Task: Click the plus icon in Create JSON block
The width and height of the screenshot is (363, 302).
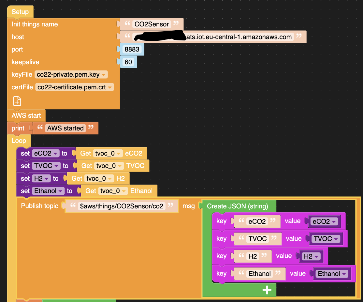Action: pos(267,290)
